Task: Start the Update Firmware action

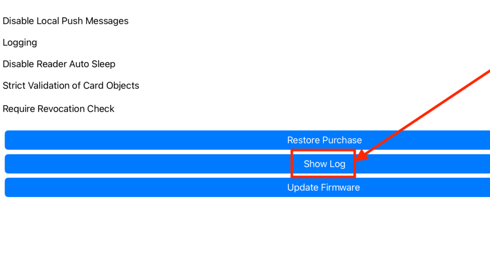Action: click(247, 187)
